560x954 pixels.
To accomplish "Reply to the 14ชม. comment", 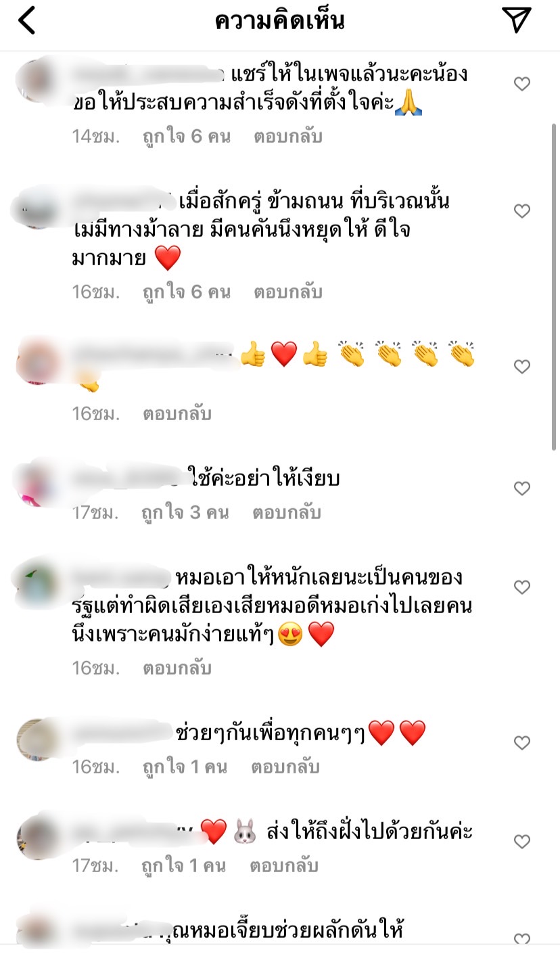I will (288, 137).
